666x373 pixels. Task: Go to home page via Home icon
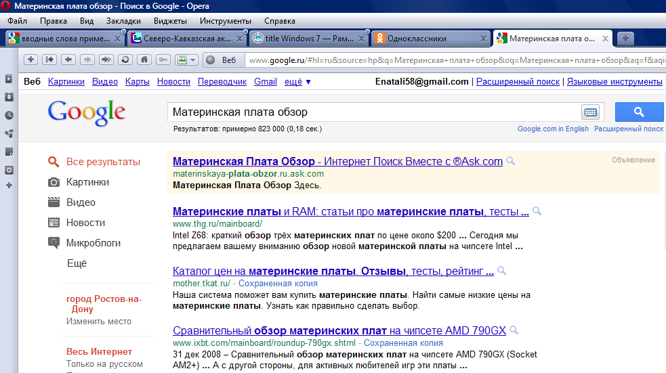click(x=144, y=60)
